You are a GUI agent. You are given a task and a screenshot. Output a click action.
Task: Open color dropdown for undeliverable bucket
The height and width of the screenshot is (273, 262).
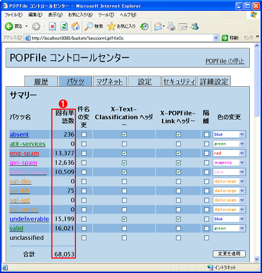[x=229, y=219]
